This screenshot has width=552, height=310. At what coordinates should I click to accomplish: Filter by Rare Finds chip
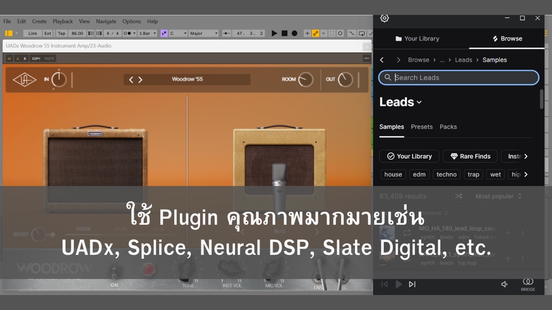click(x=470, y=156)
